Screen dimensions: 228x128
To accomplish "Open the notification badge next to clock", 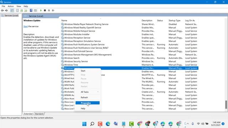I will [223, 124].
